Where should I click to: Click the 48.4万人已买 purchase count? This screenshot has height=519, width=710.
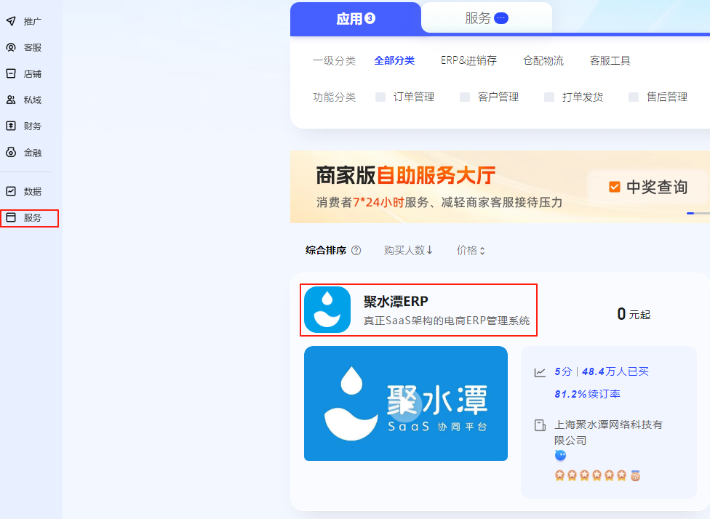tap(615, 372)
